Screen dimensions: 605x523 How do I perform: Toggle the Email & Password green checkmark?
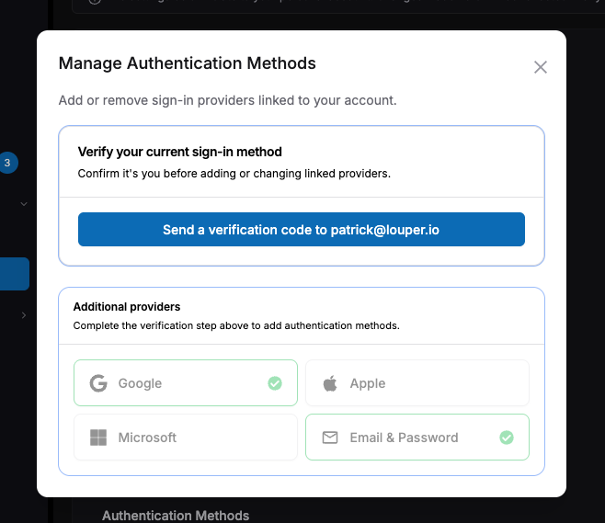tap(507, 438)
